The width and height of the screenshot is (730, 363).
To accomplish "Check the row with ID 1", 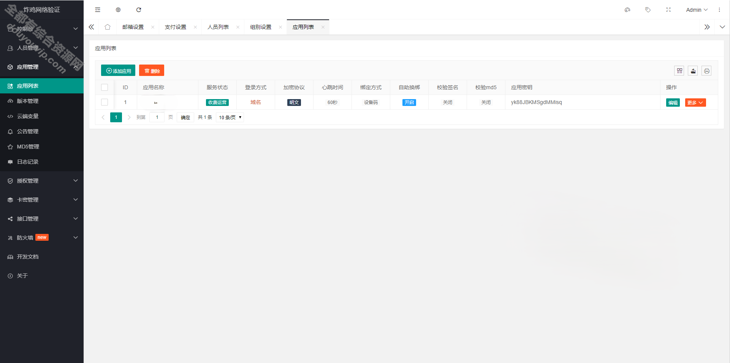I will point(105,102).
